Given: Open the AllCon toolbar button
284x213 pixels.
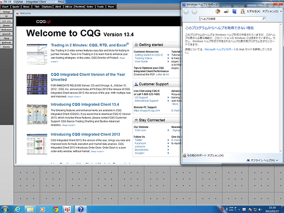Looking at the screenshot, I should click(69, 7).
